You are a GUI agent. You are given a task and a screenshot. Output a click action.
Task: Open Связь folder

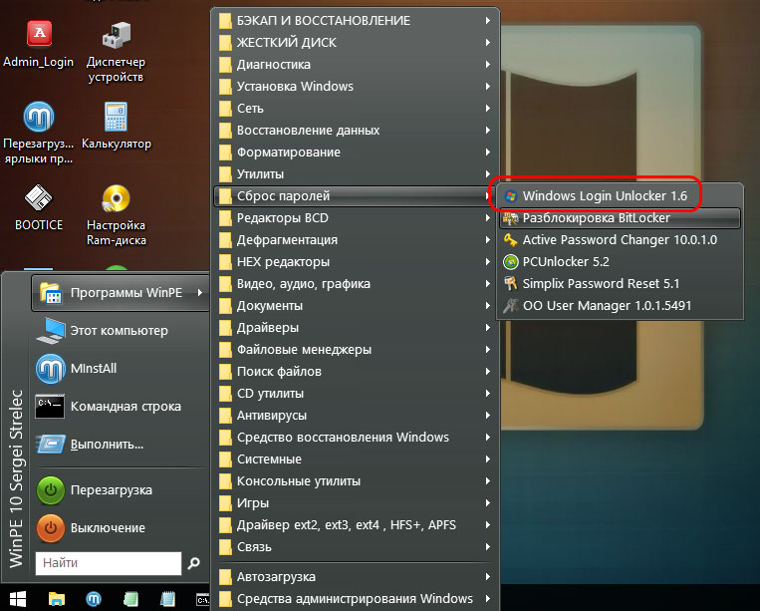click(x=357, y=547)
